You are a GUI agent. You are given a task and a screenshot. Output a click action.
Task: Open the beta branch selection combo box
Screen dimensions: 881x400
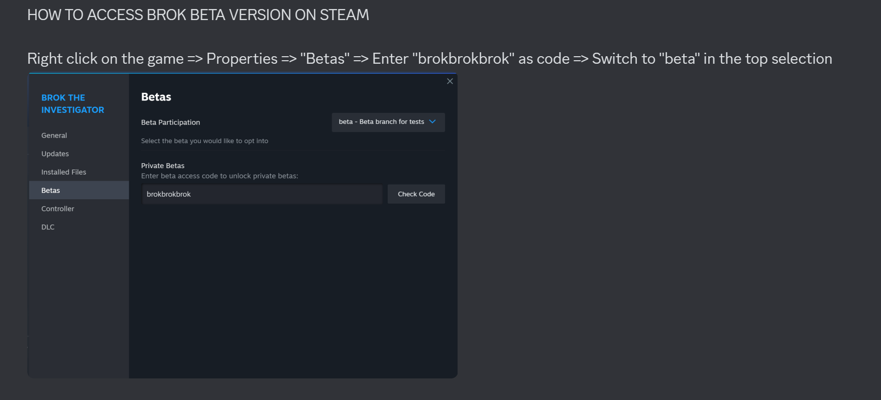pyautogui.click(x=388, y=122)
